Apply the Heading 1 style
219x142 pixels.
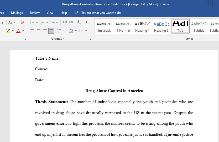click(x=142, y=26)
